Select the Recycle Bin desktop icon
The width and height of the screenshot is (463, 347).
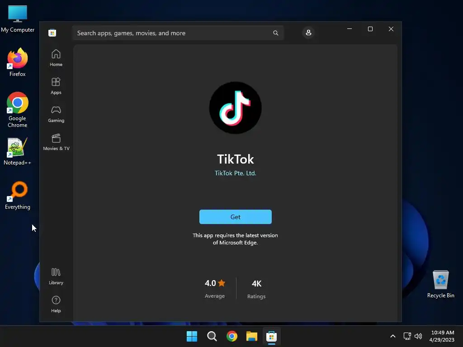(440, 284)
